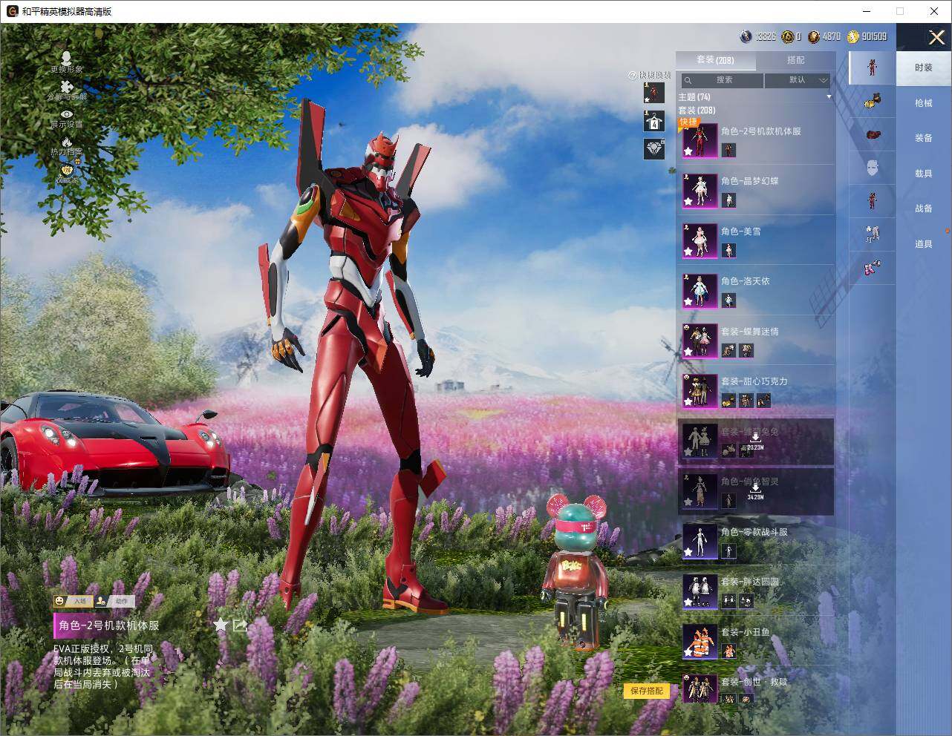Switch to the 载具 tab
The width and height of the screenshot is (952, 736).
click(924, 174)
